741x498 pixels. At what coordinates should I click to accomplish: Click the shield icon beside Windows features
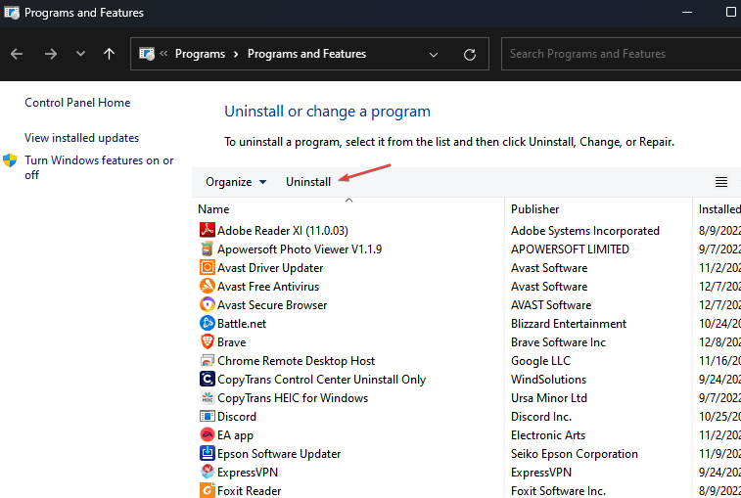point(10,160)
